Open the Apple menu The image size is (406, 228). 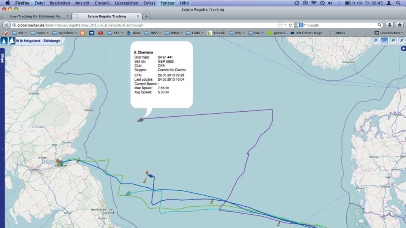point(8,3)
